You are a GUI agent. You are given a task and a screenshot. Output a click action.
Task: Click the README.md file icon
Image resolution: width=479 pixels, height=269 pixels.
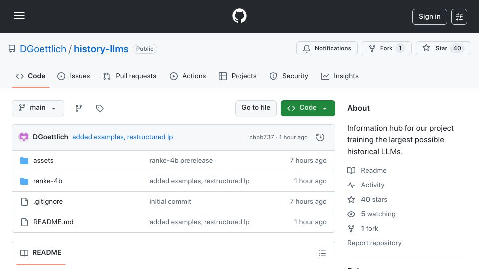(x=24, y=222)
